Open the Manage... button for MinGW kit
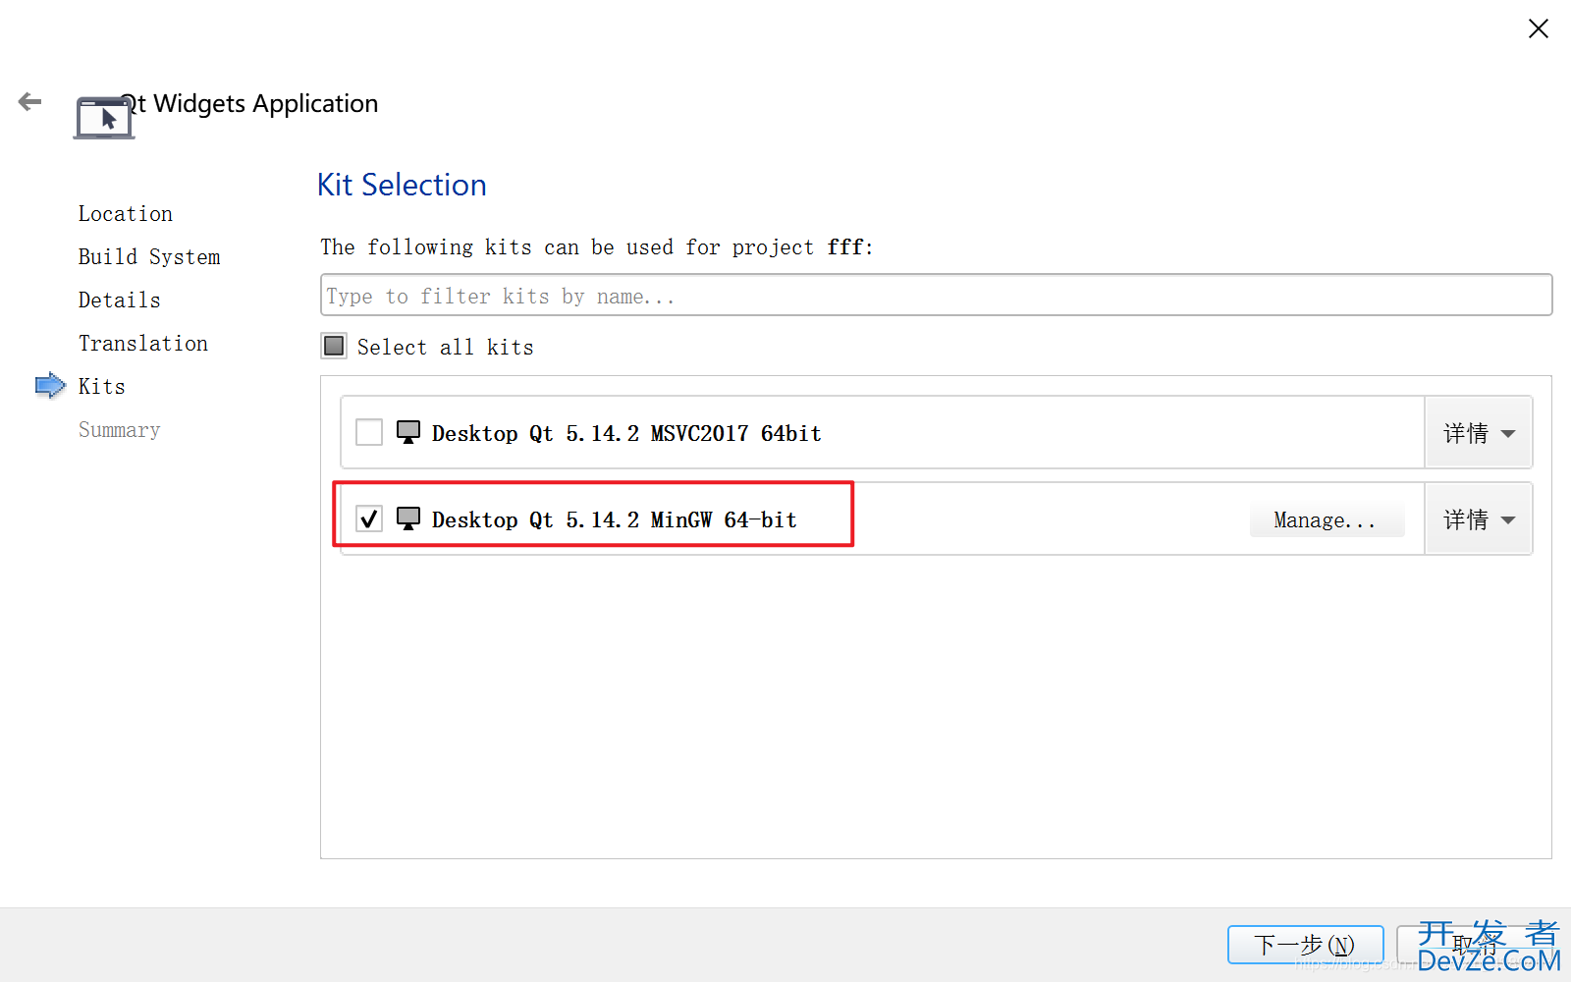The width and height of the screenshot is (1571, 982). tap(1327, 520)
